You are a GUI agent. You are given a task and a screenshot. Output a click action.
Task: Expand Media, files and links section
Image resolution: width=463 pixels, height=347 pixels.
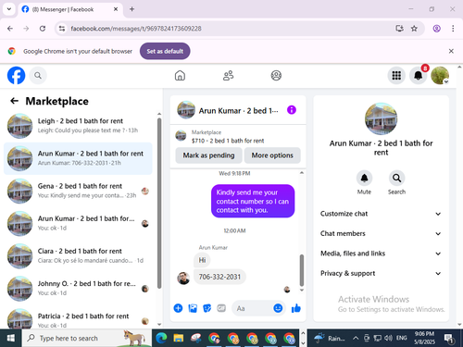pos(381,254)
